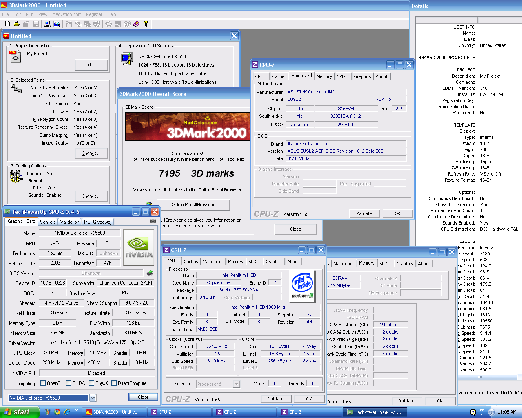Select Caches tab in the Mainboard CPU-Z window
Image resolution: width=522 pixels, height=418 pixels.
[x=279, y=76]
